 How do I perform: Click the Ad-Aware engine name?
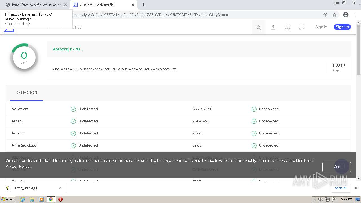pos(20,109)
